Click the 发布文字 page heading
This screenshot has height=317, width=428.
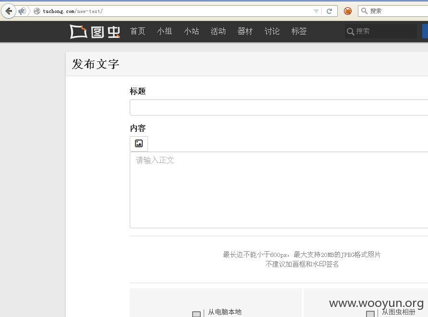point(96,64)
